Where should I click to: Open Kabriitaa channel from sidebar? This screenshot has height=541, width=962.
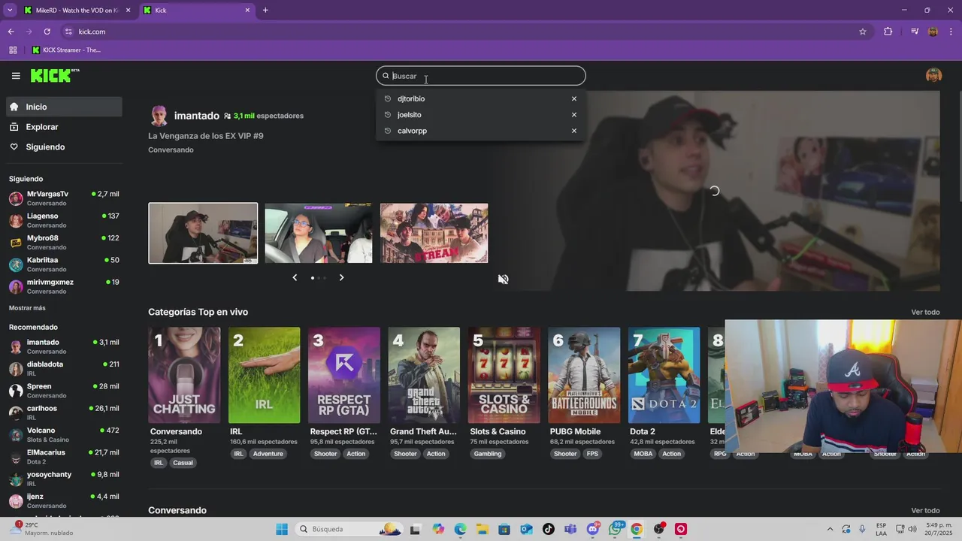(x=64, y=264)
